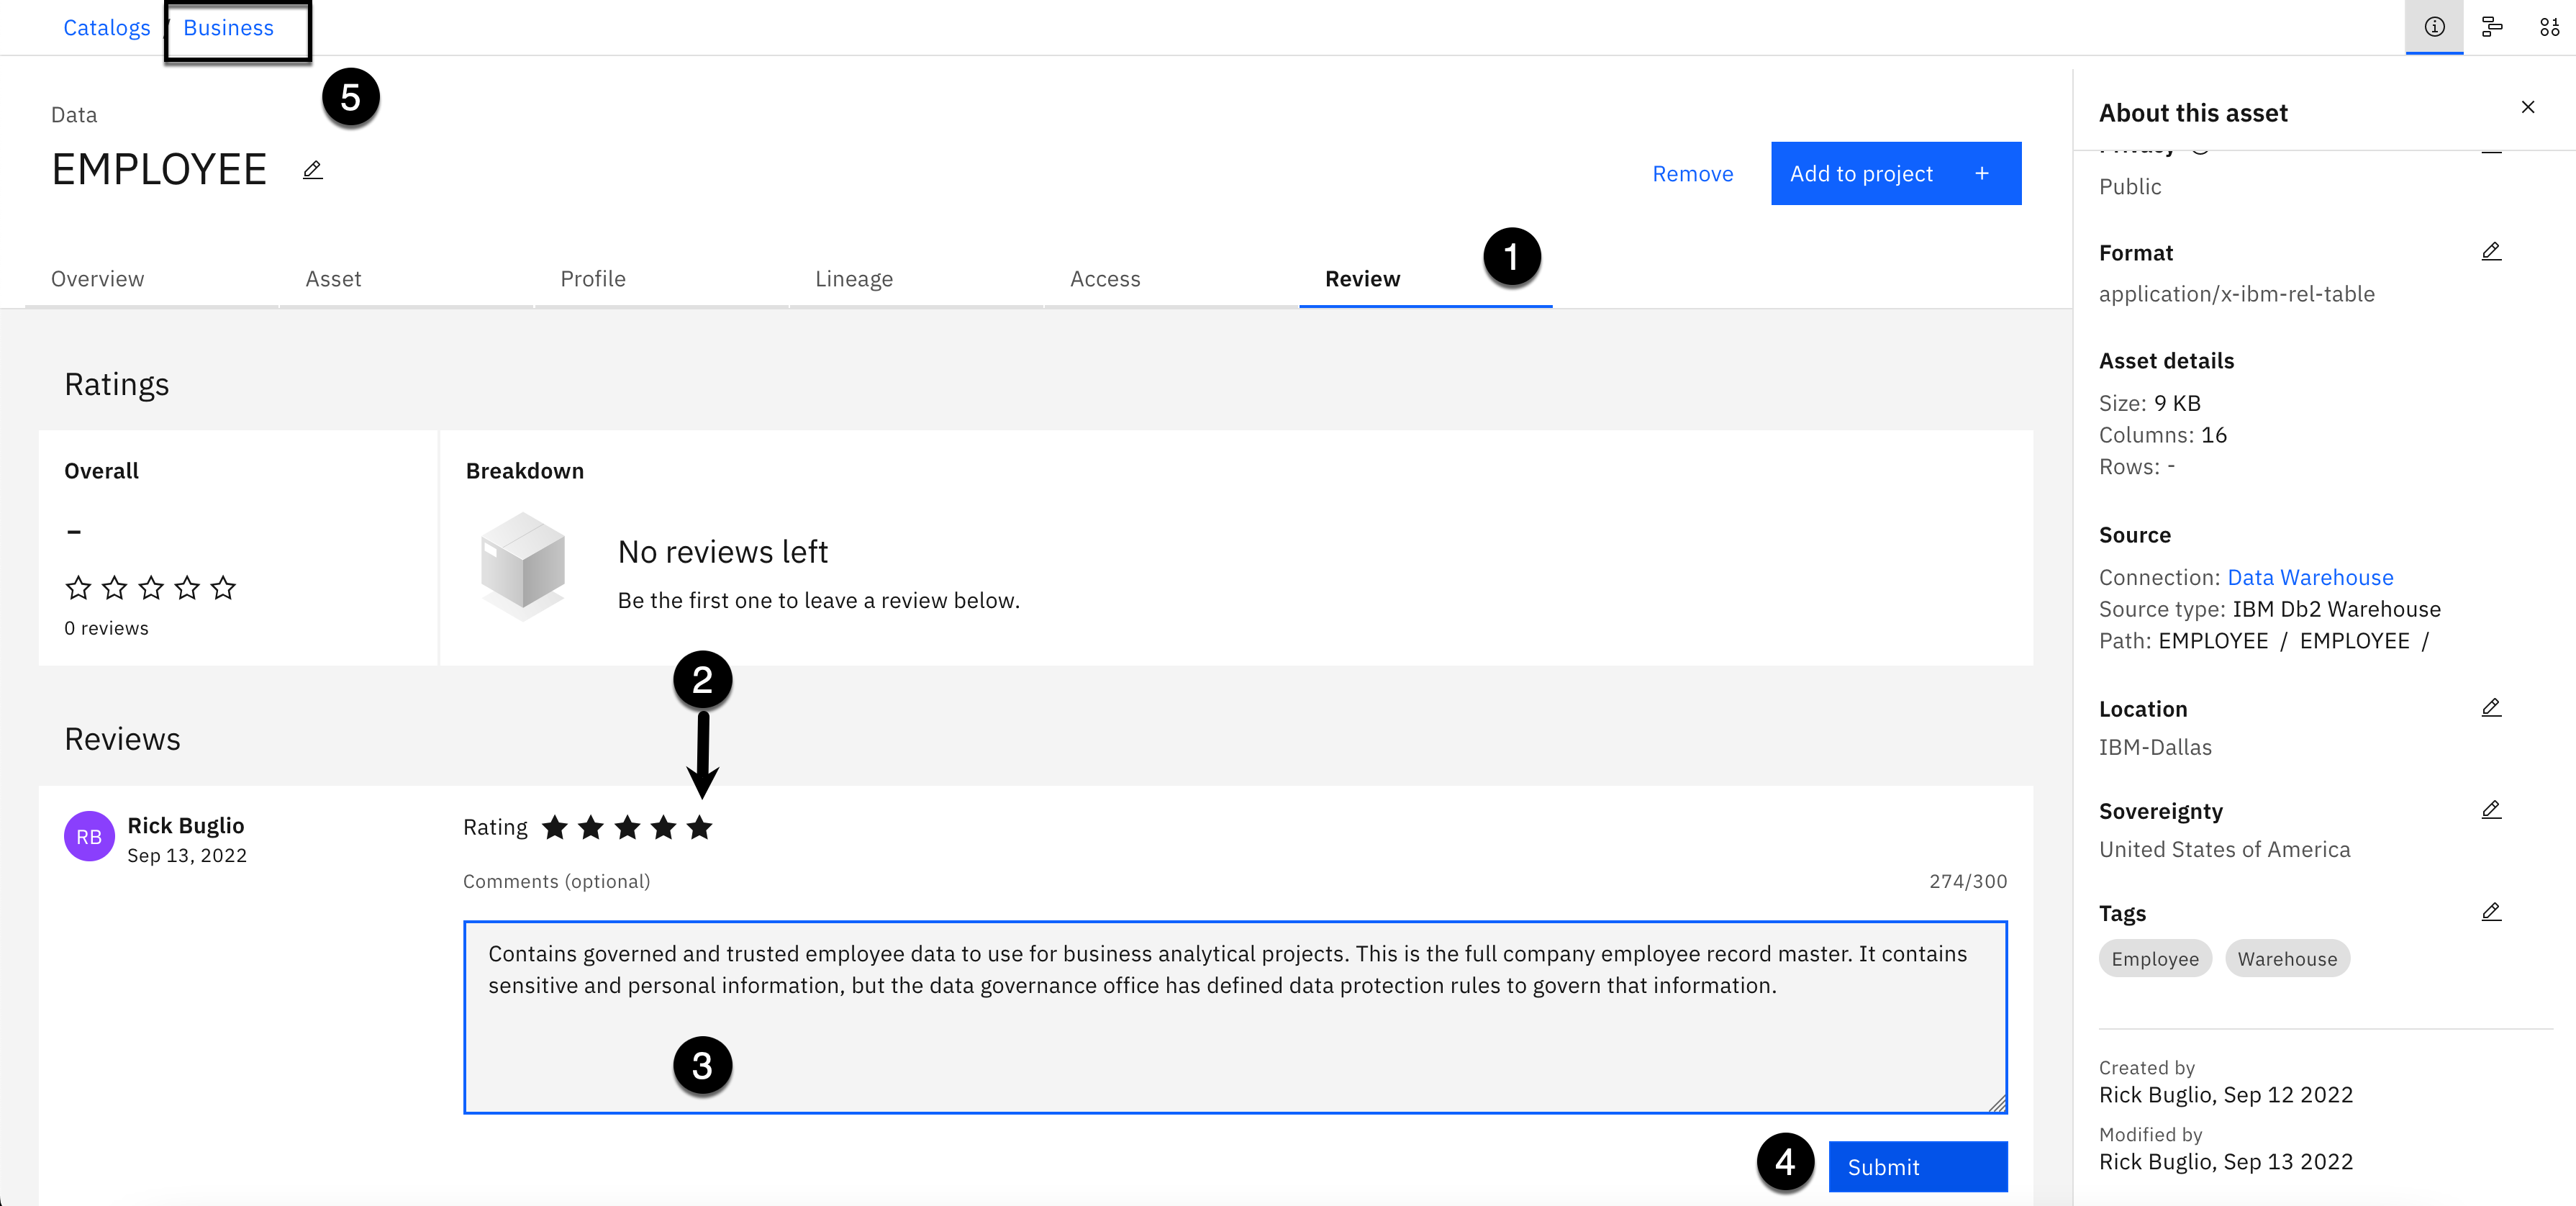This screenshot has width=2576, height=1206.
Task: Set rating to fifth star
Action: coord(700,827)
